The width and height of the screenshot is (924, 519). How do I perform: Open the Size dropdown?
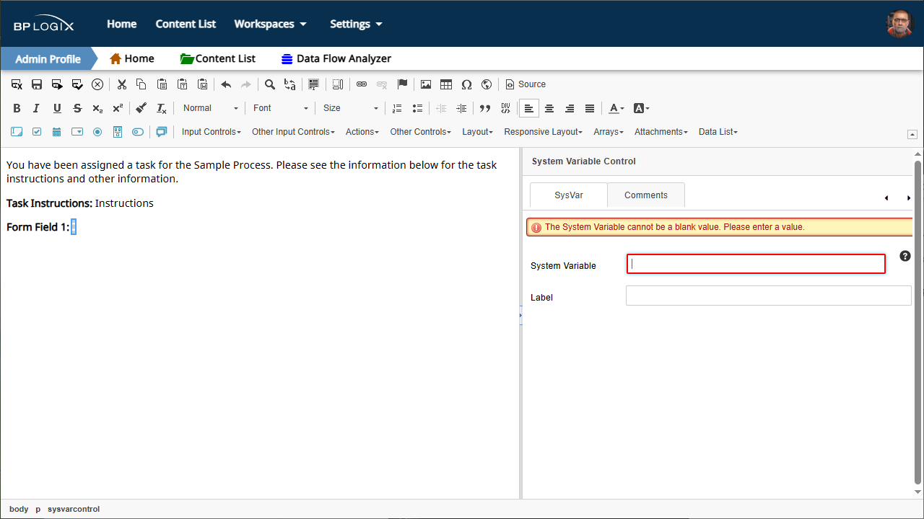[x=351, y=108]
